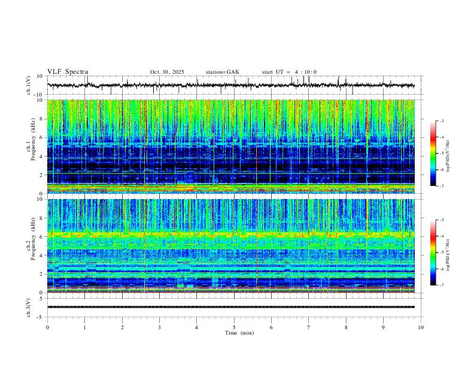
Task: Click the ch.2 colorbar log(PSD) label
Action: (x=449, y=255)
